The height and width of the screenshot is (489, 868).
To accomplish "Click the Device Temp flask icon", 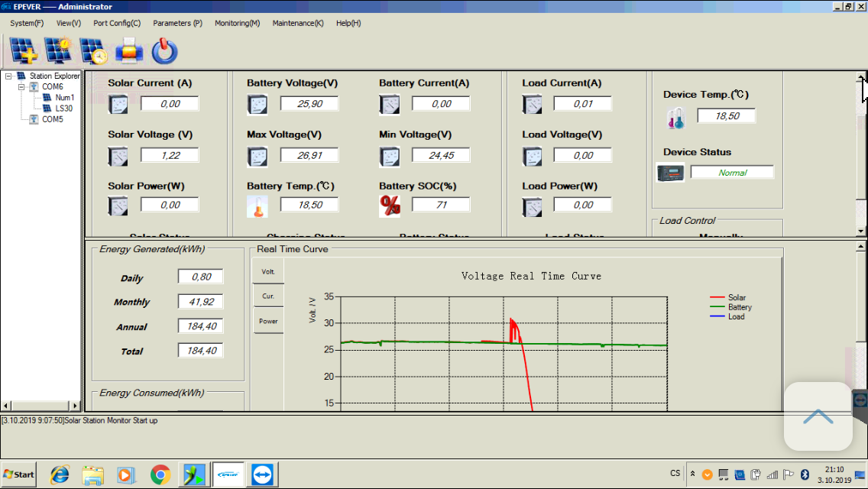I will 675,118.
